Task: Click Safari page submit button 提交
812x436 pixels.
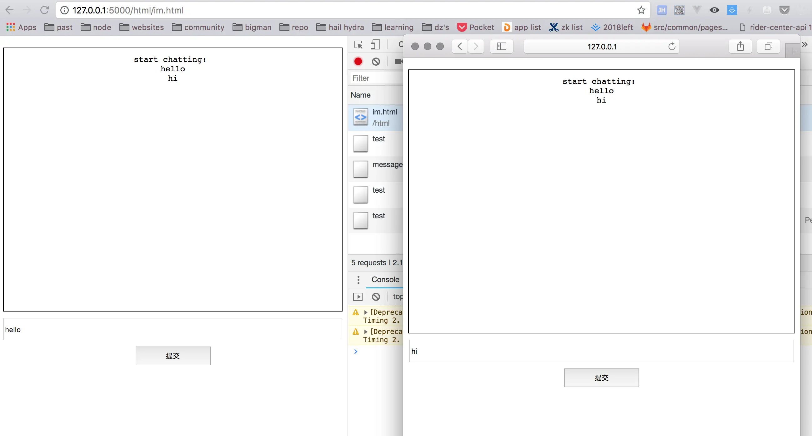Action: point(601,378)
